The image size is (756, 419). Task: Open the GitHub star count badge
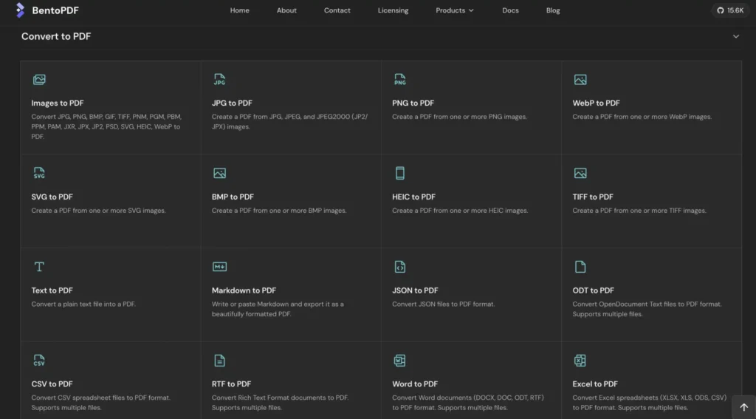(730, 10)
